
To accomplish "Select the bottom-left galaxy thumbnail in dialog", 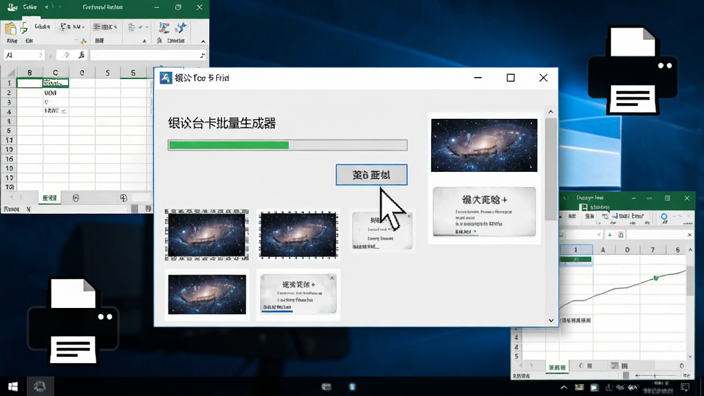I will [x=207, y=294].
